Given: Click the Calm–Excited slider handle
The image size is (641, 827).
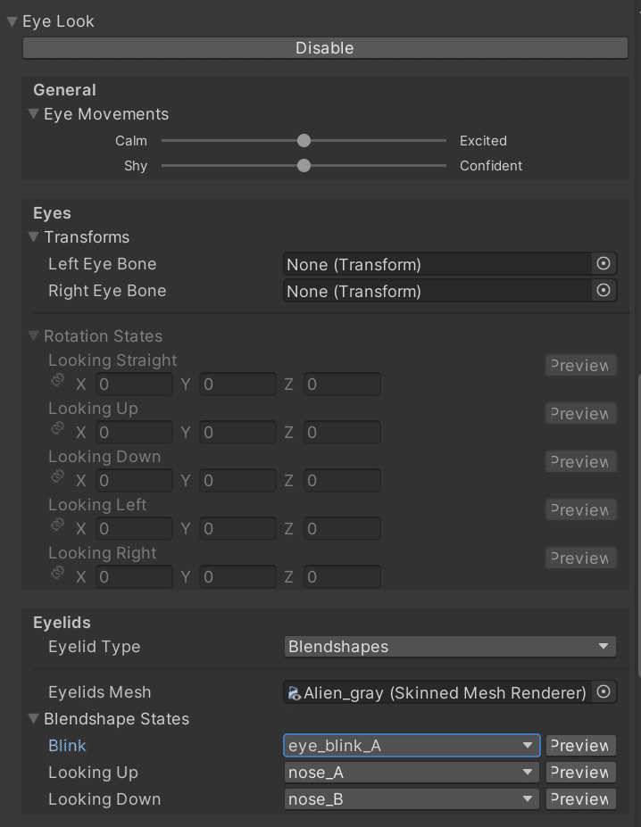Looking at the screenshot, I should click(304, 141).
